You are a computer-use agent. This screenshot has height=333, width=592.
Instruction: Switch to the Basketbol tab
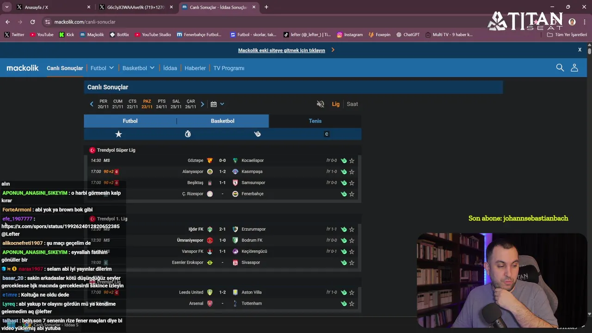[x=222, y=121]
